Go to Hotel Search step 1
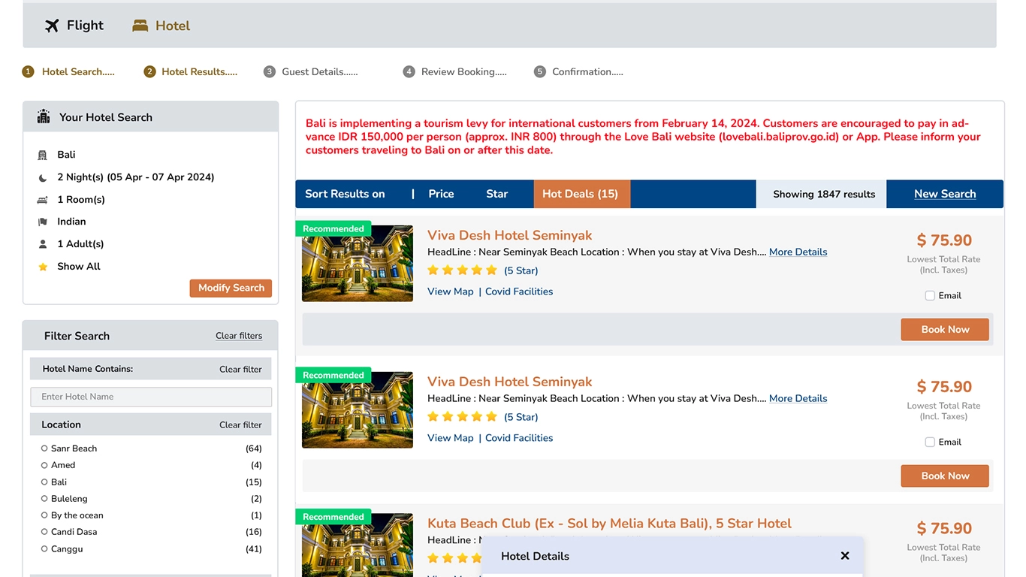This screenshot has width=1026, height=577. [78, 72]
